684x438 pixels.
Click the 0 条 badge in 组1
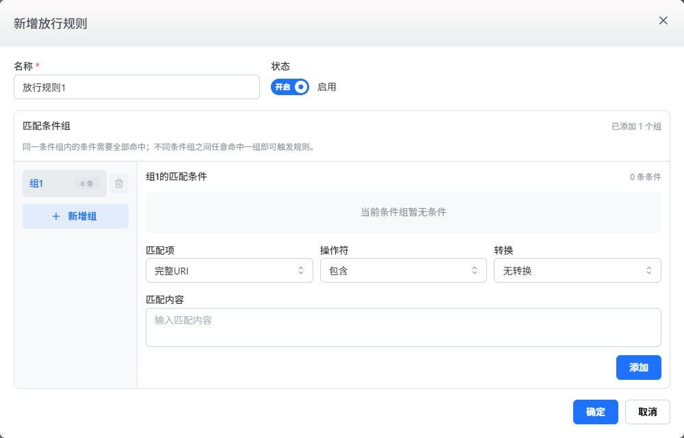87,183
